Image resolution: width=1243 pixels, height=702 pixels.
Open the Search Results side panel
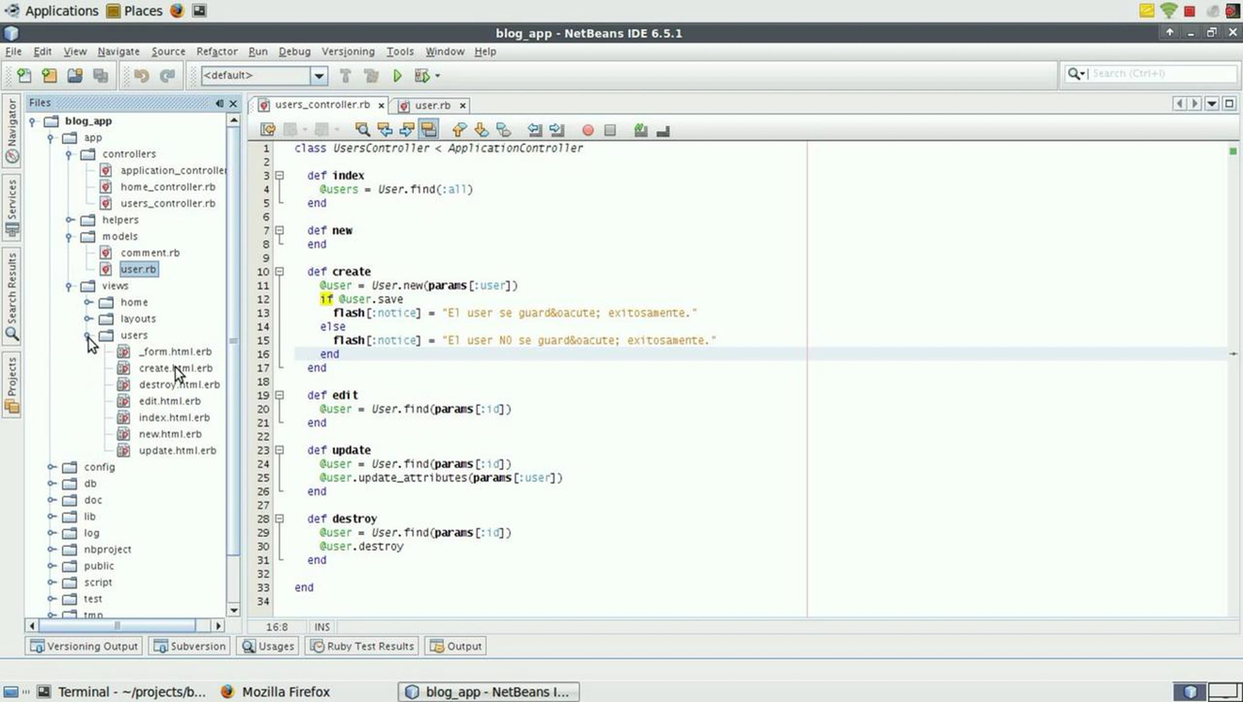tap(12, 296)
